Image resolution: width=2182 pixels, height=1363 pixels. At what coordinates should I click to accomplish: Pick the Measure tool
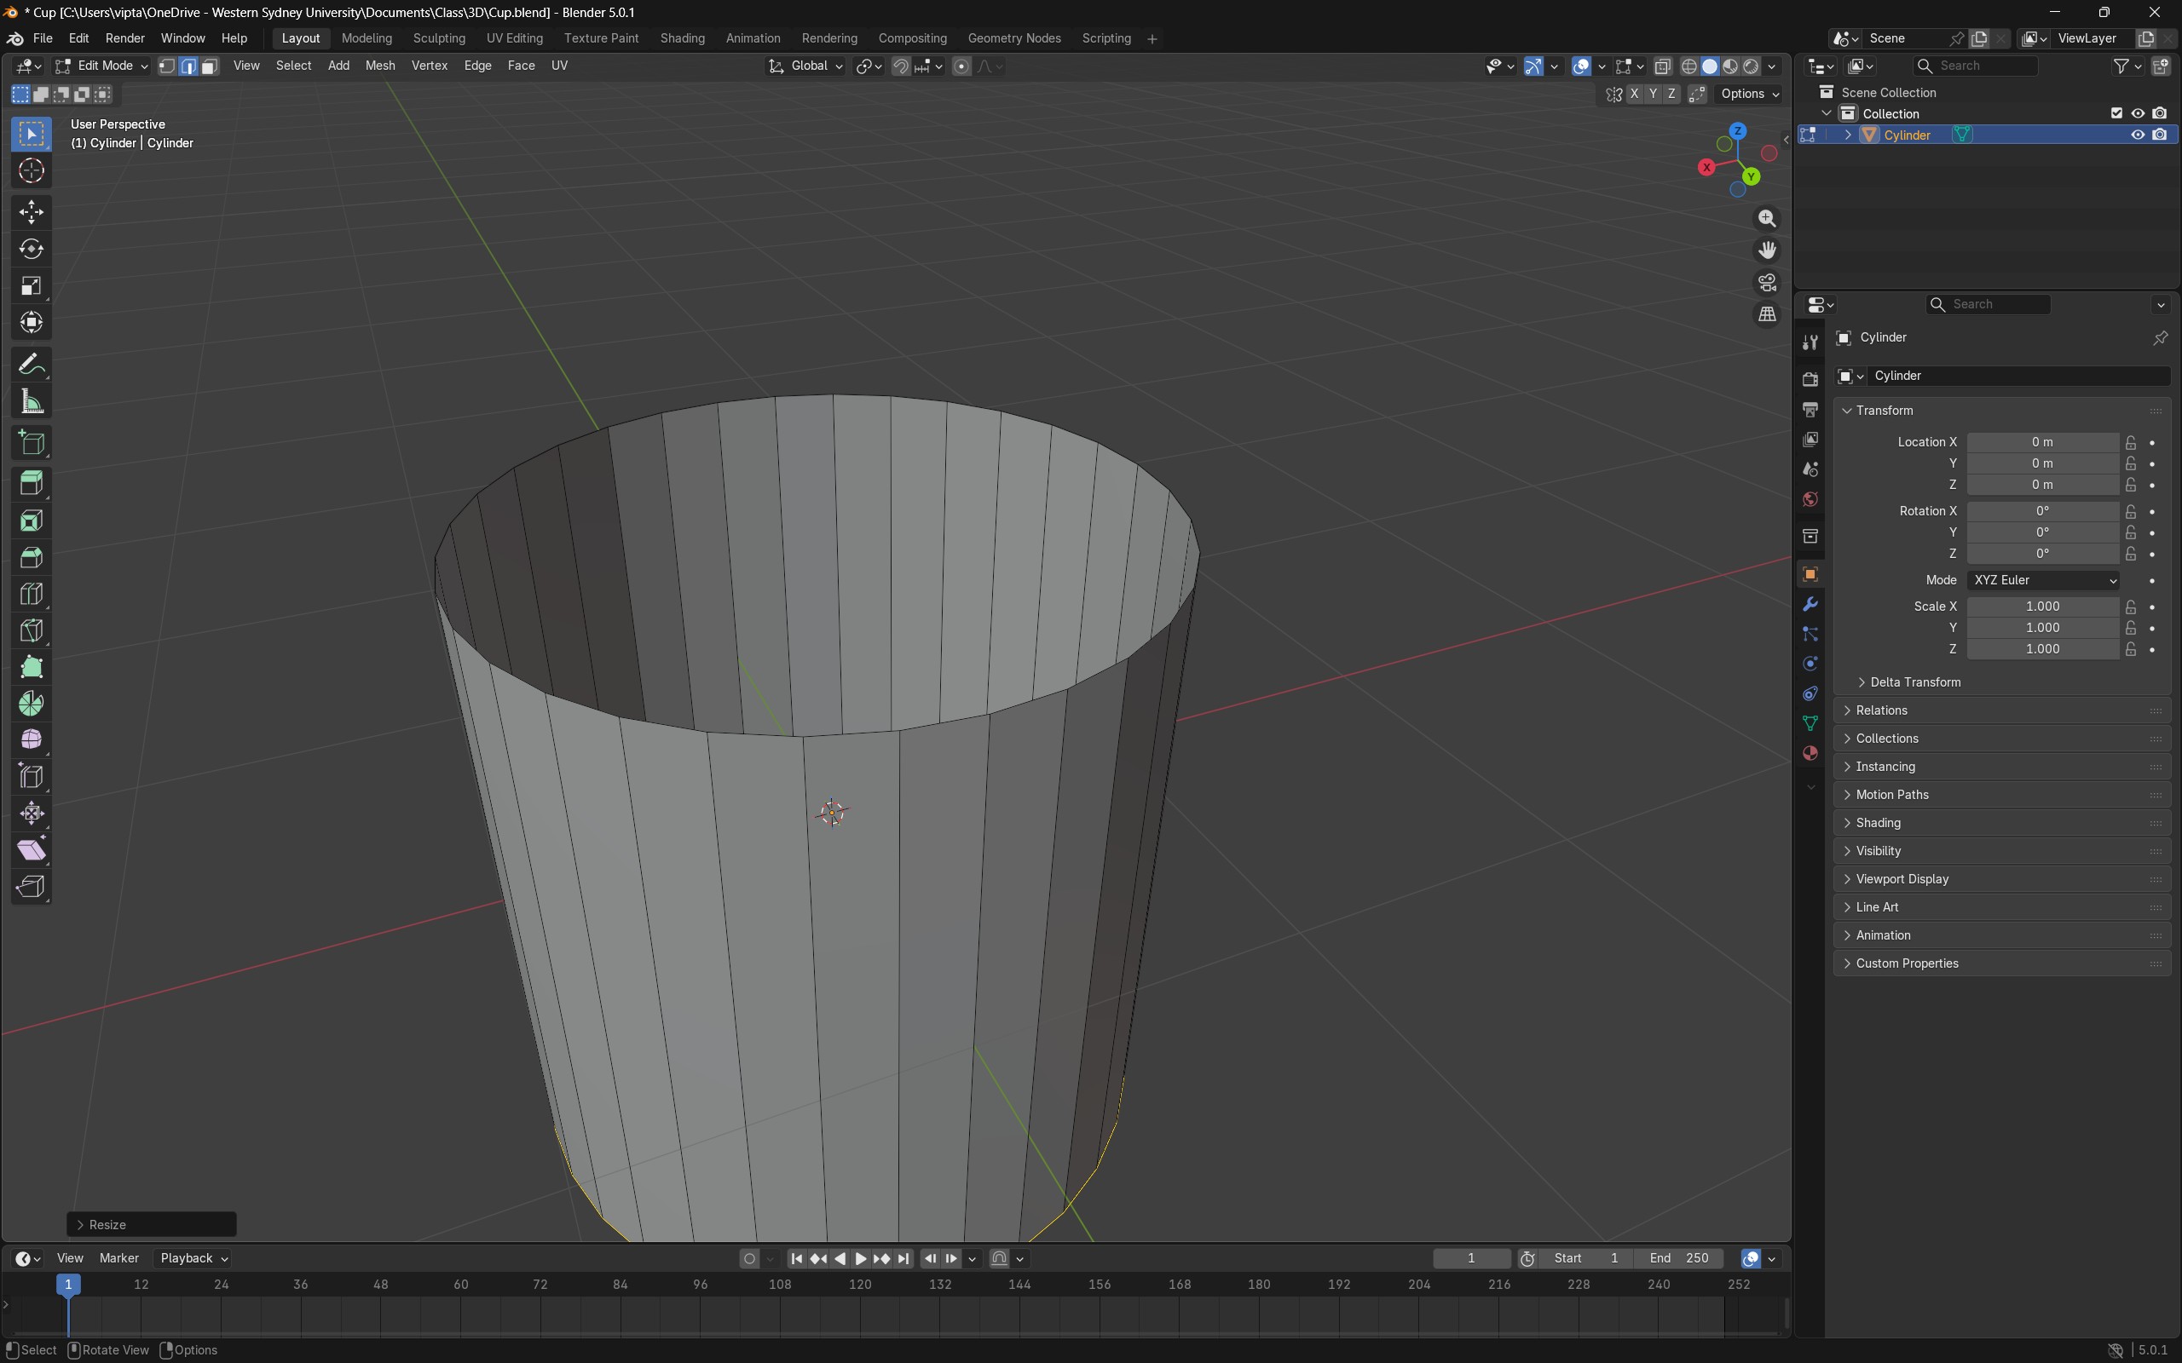pyautogui.click(x=32, y=402)
